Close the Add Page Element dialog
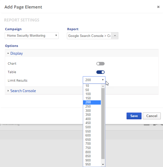 (158, 7)
